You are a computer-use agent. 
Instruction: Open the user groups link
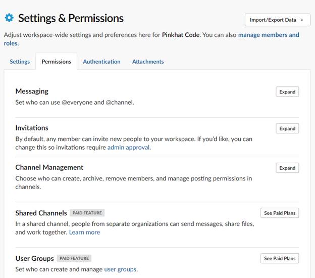click(x=120, y=269)
